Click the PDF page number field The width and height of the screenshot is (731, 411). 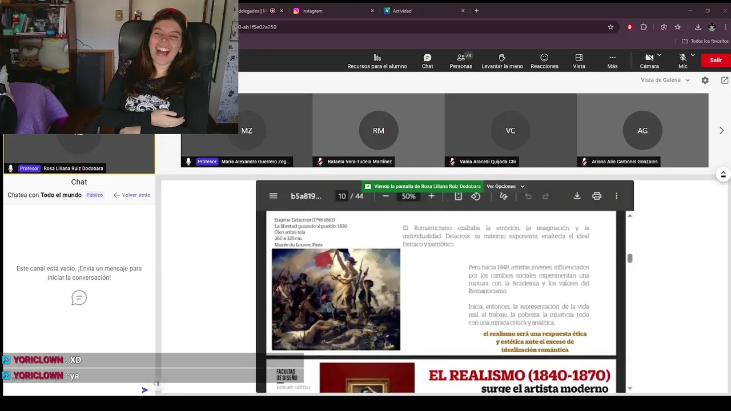(x=342, y=196)
